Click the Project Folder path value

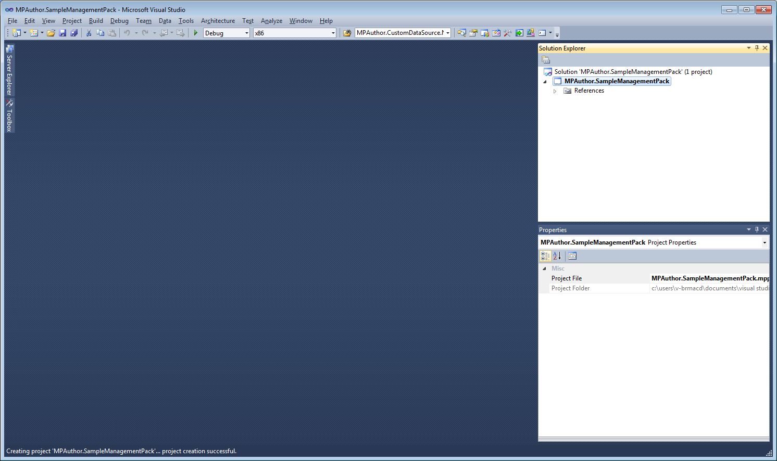pyautogui.click(x=710, y=288)
